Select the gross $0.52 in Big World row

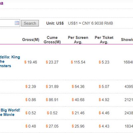coord(31,113)
